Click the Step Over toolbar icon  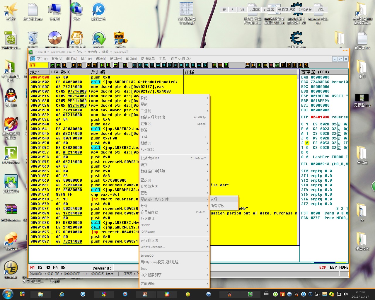[x=94, y=65]
